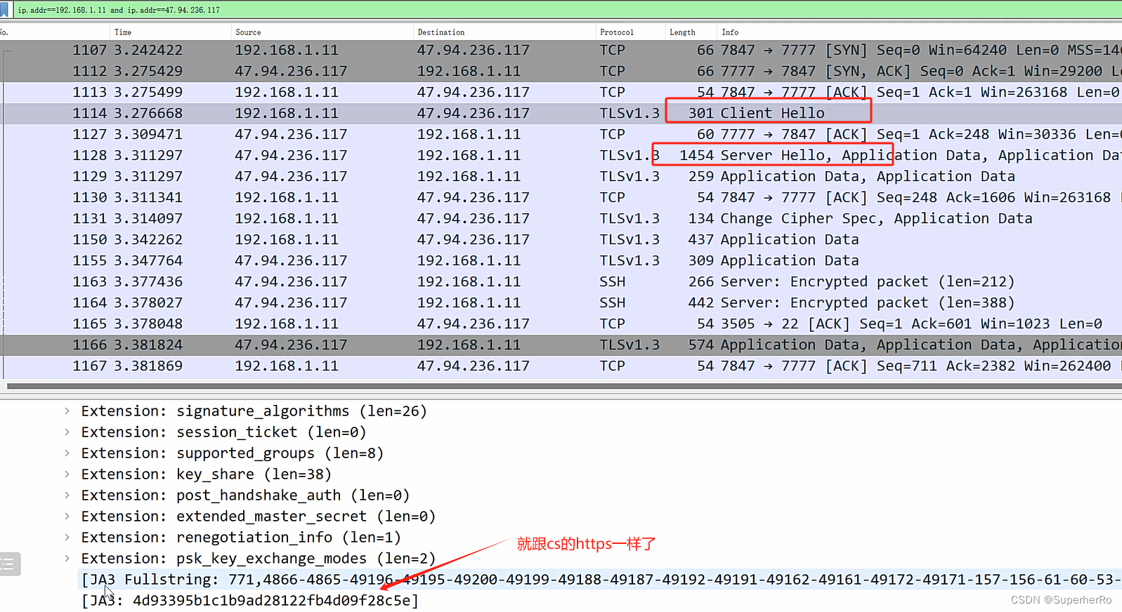This screenshot has width=1122, height=612.
Task: Sort by the Destination column header
Action: [x=504, y=32]
